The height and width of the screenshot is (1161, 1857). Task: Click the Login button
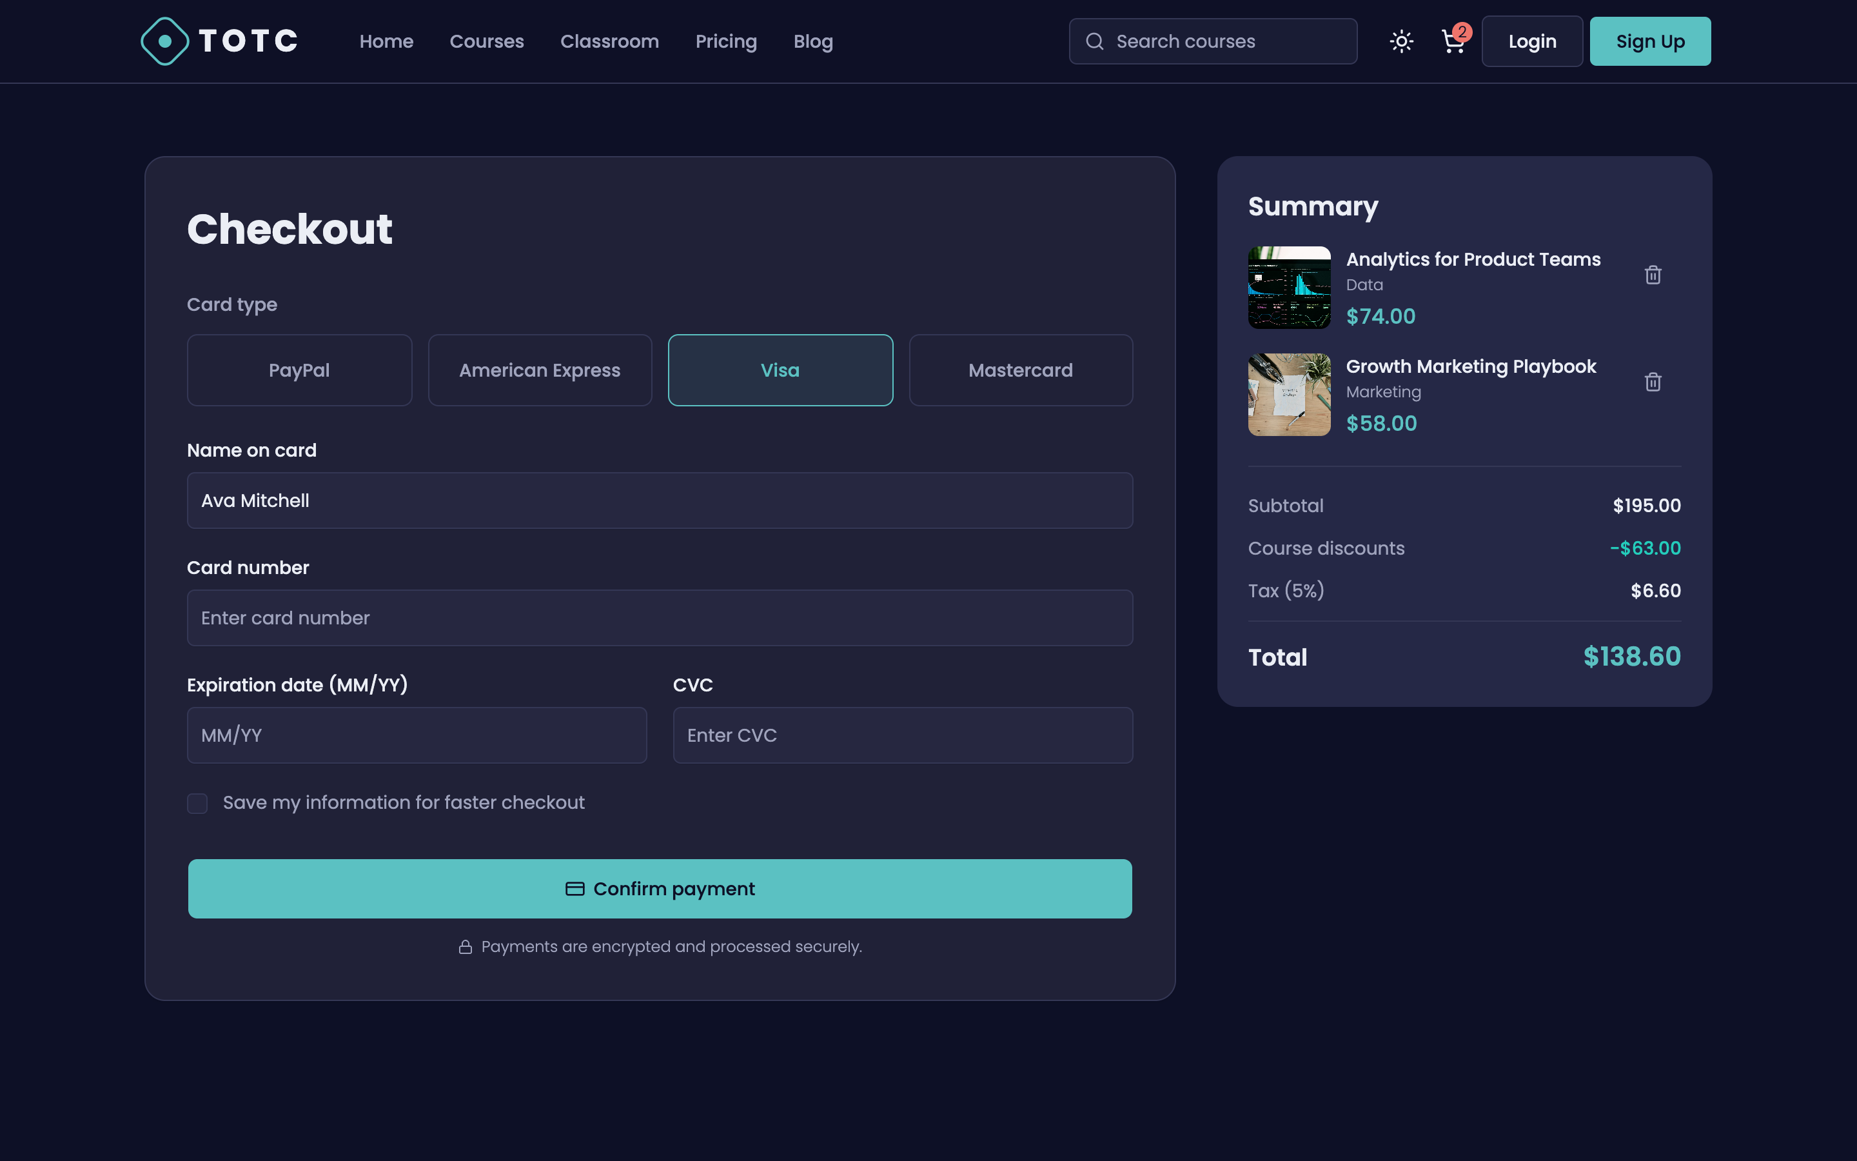(1531, 41)
